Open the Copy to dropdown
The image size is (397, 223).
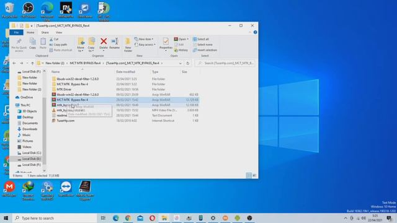[x=91, y=45]
